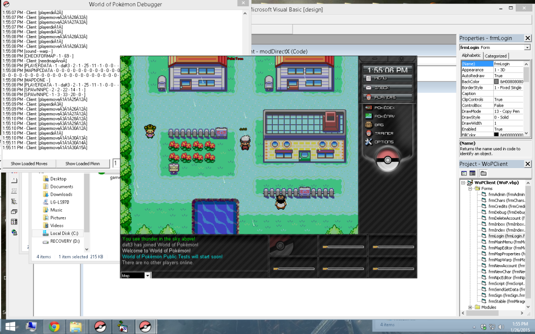Click the debugger log scroll-up arrow
This screenshot has height=334, width=535.
coord(245,13)
